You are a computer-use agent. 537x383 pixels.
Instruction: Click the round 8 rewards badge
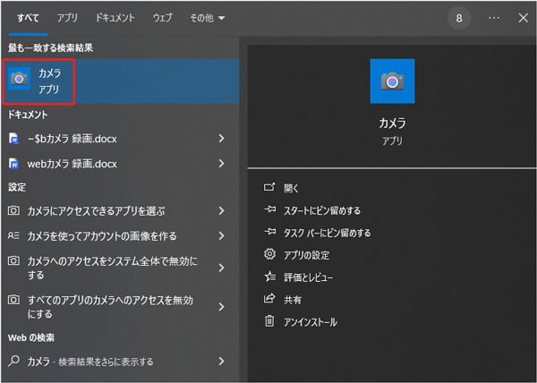point(459,18)
